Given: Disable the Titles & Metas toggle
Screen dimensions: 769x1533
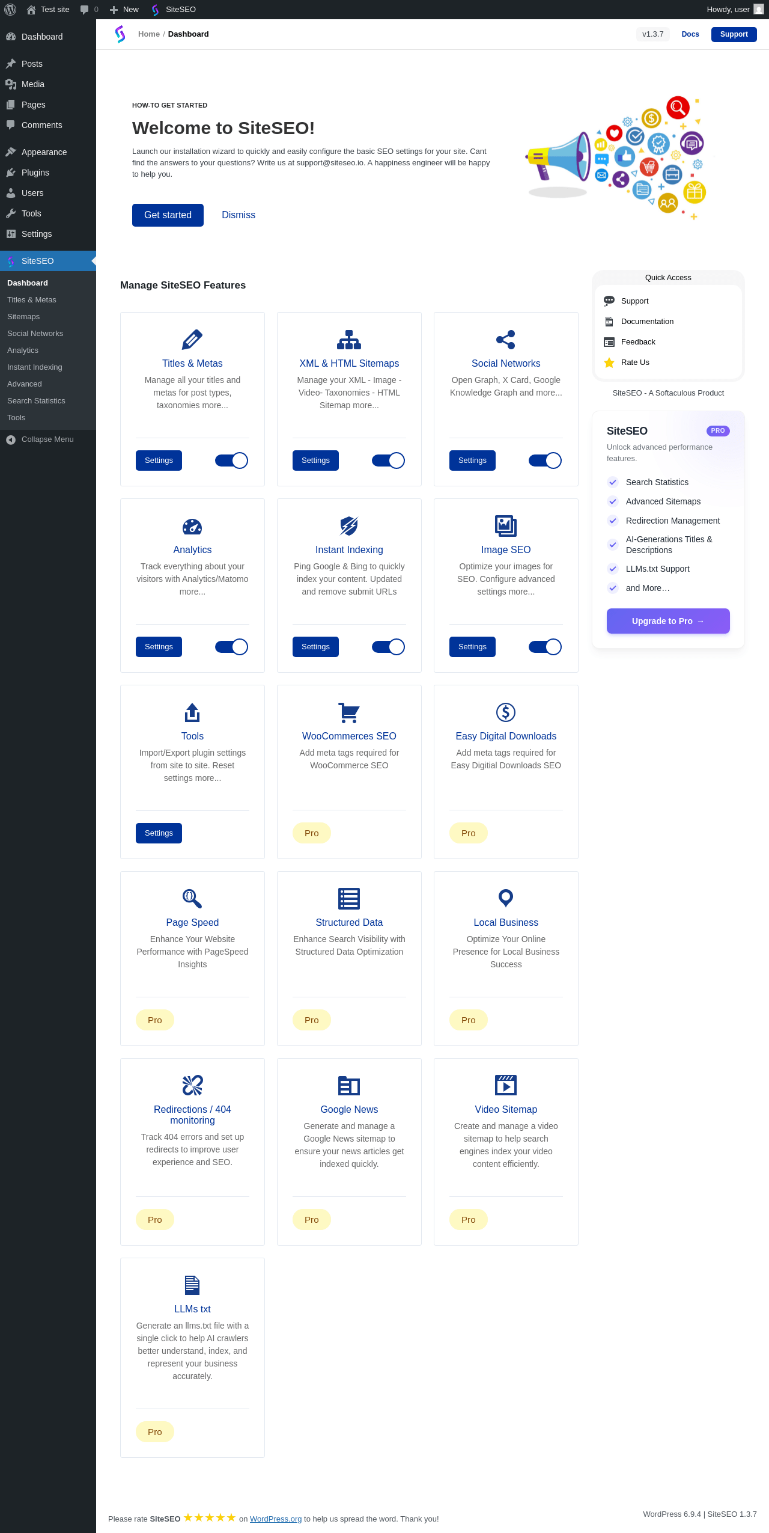Looking at the screenshot, I should coord(231,461).
